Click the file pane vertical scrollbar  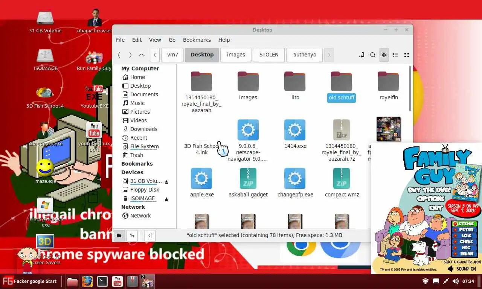[410, 89]
